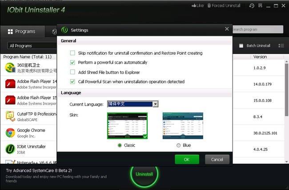Select the CuteFTP 8 Professional icon
The width and height of the screenshot is (289, 190).
click(11, 116)
